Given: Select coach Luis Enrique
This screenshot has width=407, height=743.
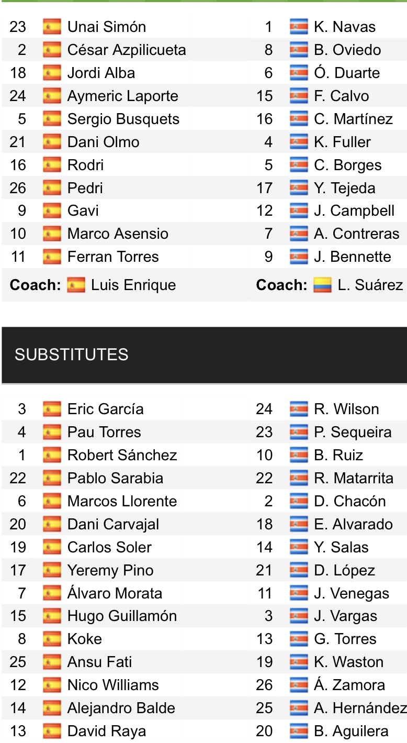Looking at the screenshot, I should 133,285.
